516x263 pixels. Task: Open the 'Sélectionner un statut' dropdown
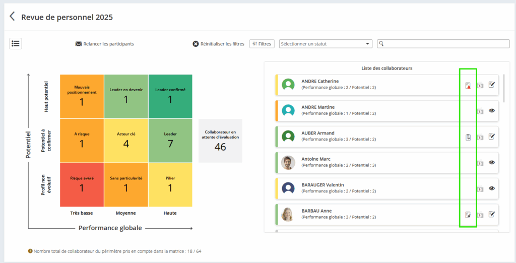point(326,44)
